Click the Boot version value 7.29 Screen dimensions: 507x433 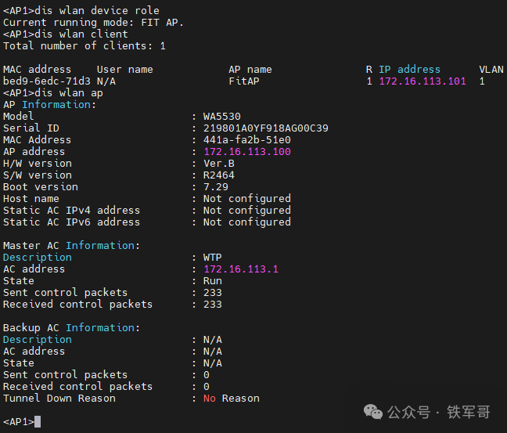point(215,187)
